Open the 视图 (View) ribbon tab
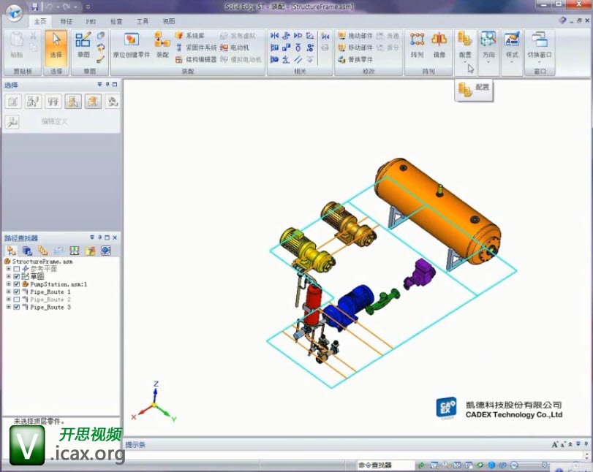This screenshot has height=472, width=593. point(168,22)
